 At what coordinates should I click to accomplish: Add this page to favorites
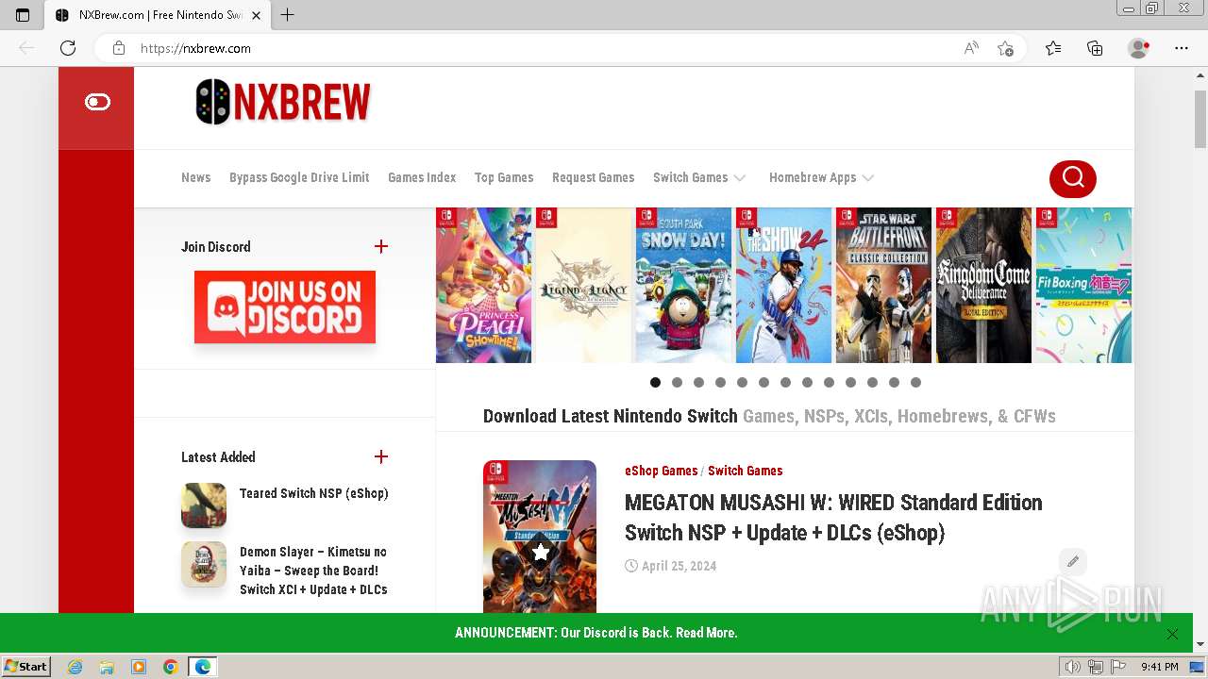coord(1005,48)
